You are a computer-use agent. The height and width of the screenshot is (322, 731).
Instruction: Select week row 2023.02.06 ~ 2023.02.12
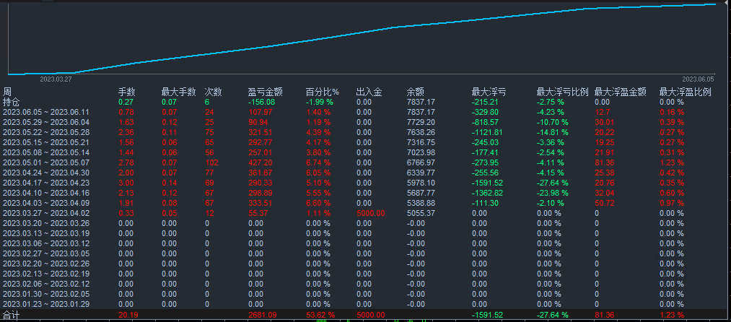(45, 284)
